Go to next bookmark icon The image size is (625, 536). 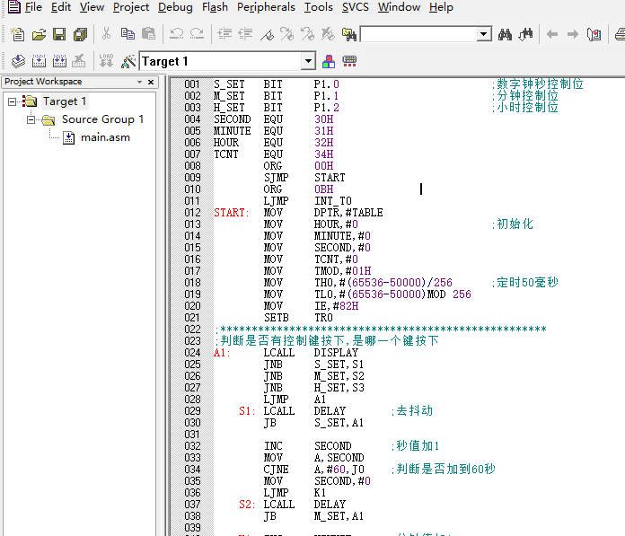pos(287,34)
